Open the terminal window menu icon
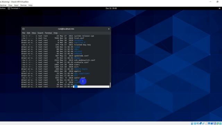222x125 pixels. pyautogui.click(x=24, y=29)
